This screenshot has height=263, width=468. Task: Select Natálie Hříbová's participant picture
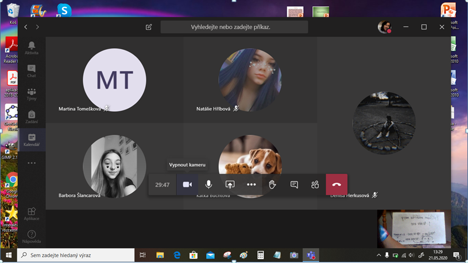(x=250, y=80)
